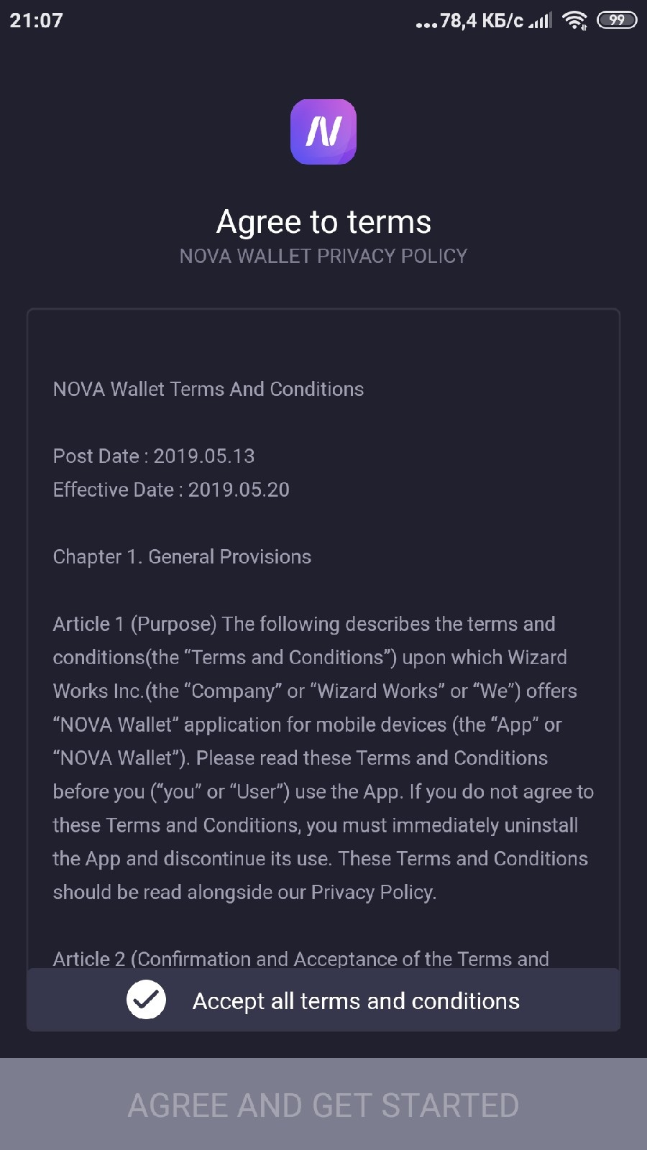647x1150 pixels.
Task: Tap the cellular signal bars icon
Action: pos(540,21)
